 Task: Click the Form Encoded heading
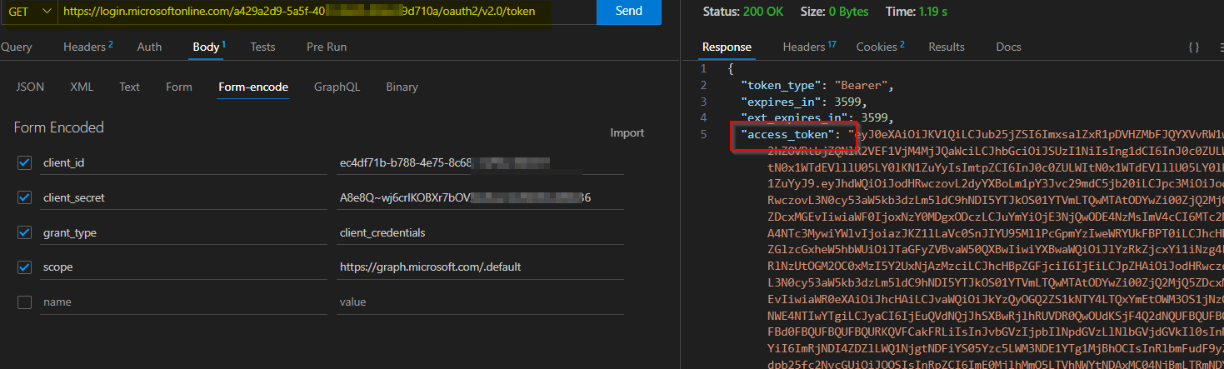tap(58, 127)
